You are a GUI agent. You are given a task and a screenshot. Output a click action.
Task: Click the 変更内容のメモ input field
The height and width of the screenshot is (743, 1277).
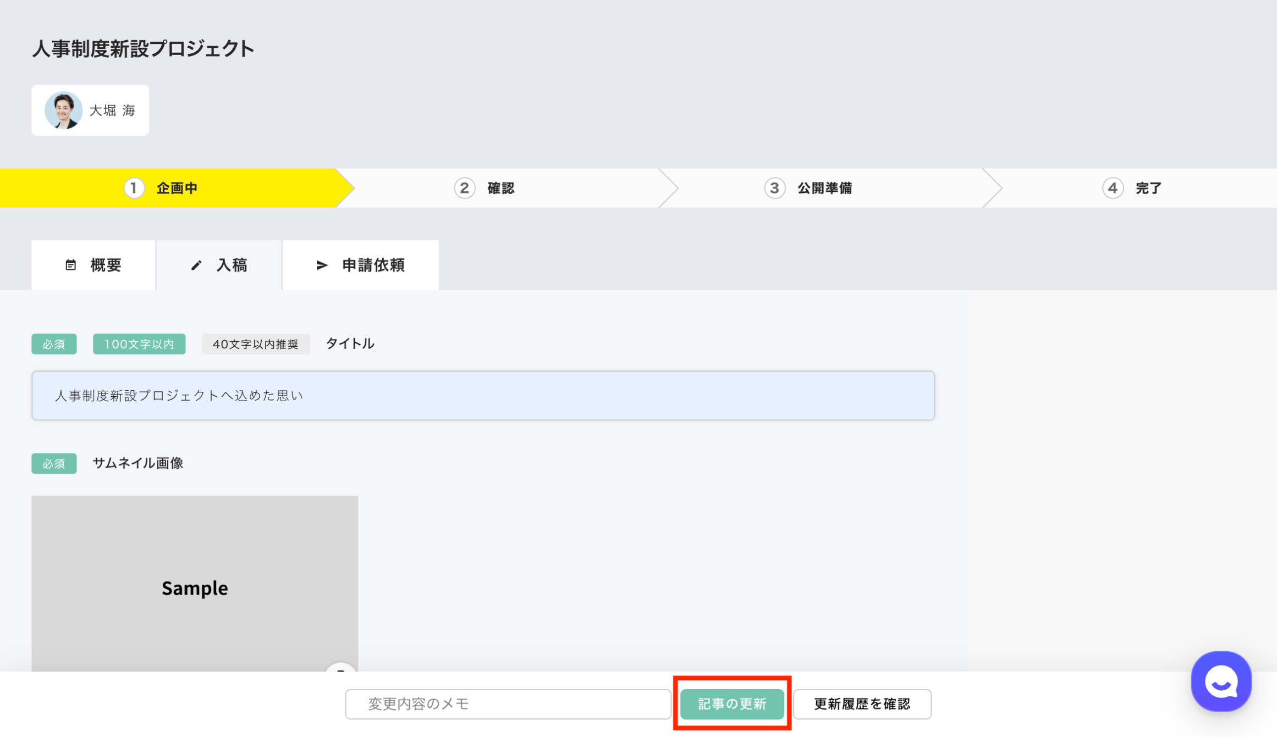click(508, 704)
